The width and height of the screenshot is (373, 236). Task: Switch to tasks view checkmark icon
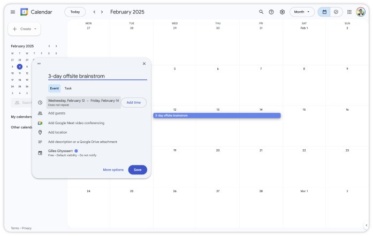336,12
